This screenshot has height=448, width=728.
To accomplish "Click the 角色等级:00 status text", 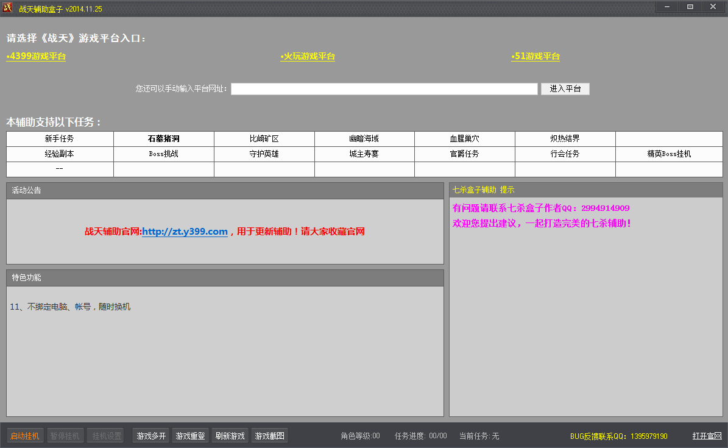I will 360,436.
